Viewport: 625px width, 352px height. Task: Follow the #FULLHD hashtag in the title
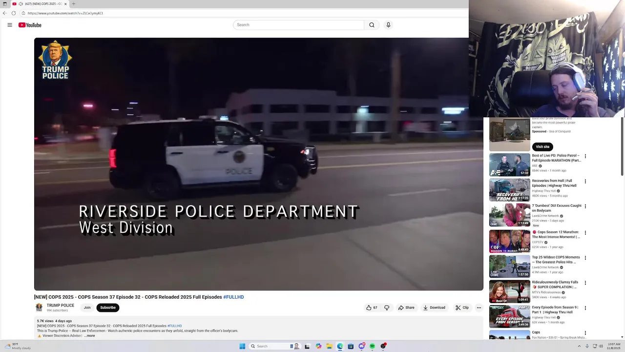click(x=233, y=297)
